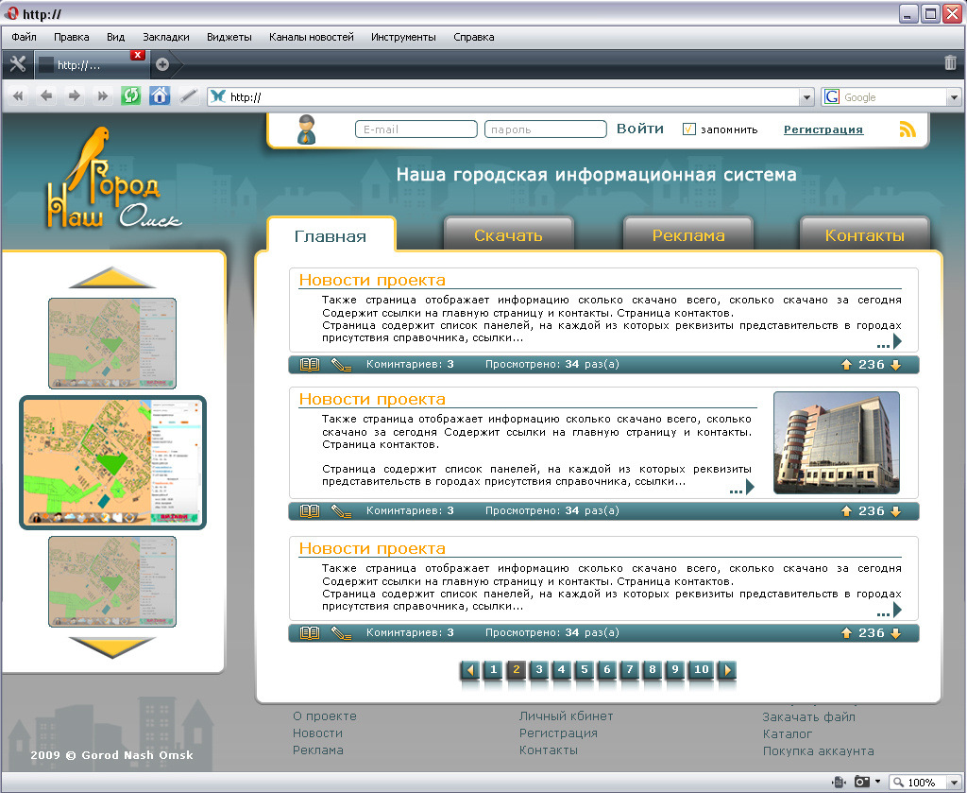Expand the camera options arrow in status bar

[x=877, y=782]
